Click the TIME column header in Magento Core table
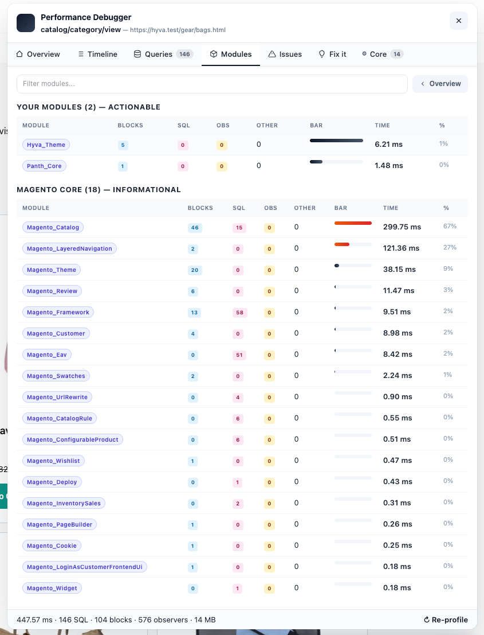 pyautogui.click(x=391, y=208)
